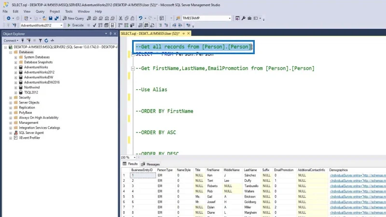386x217 pixels.
Task: Expand the AdventureWorksDW2016 database node
Action: [x=15, y=83]
